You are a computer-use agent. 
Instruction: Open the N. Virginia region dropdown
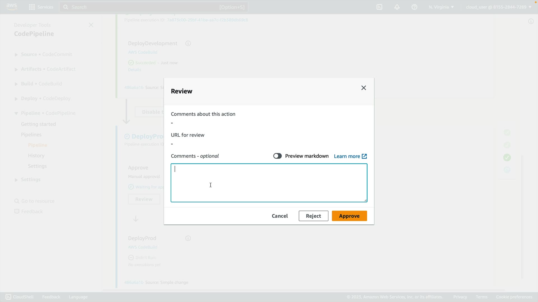[441, 7]
